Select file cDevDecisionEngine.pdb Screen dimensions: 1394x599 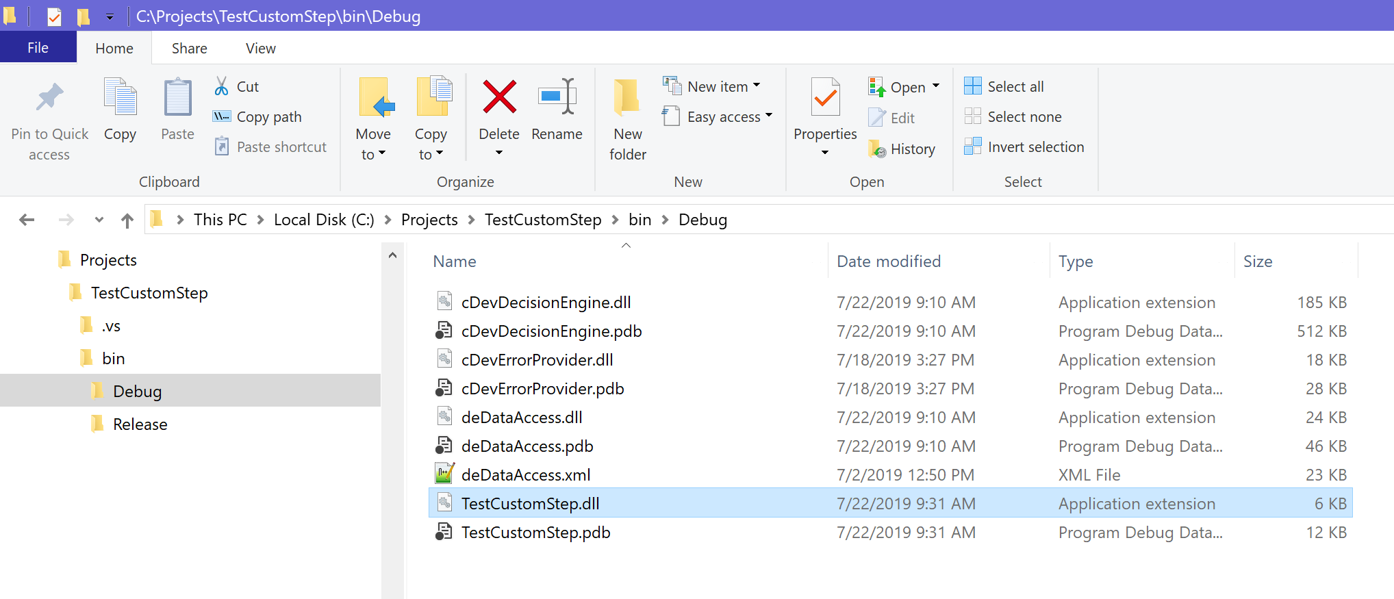[x=551, y=331]
